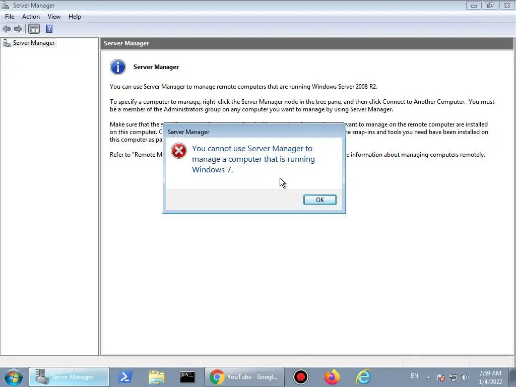Click the 'Windows Server 2008 R2' sentence
Viewport: 516px width, 387px height.
pos(243,87)
